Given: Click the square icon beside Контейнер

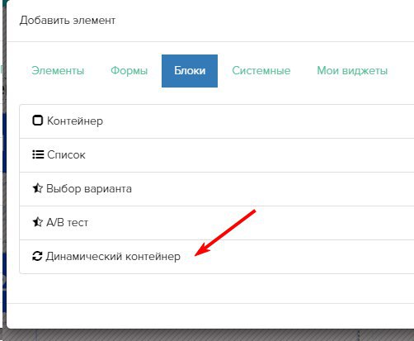Looking at the screenshot, I should point(38,121).
